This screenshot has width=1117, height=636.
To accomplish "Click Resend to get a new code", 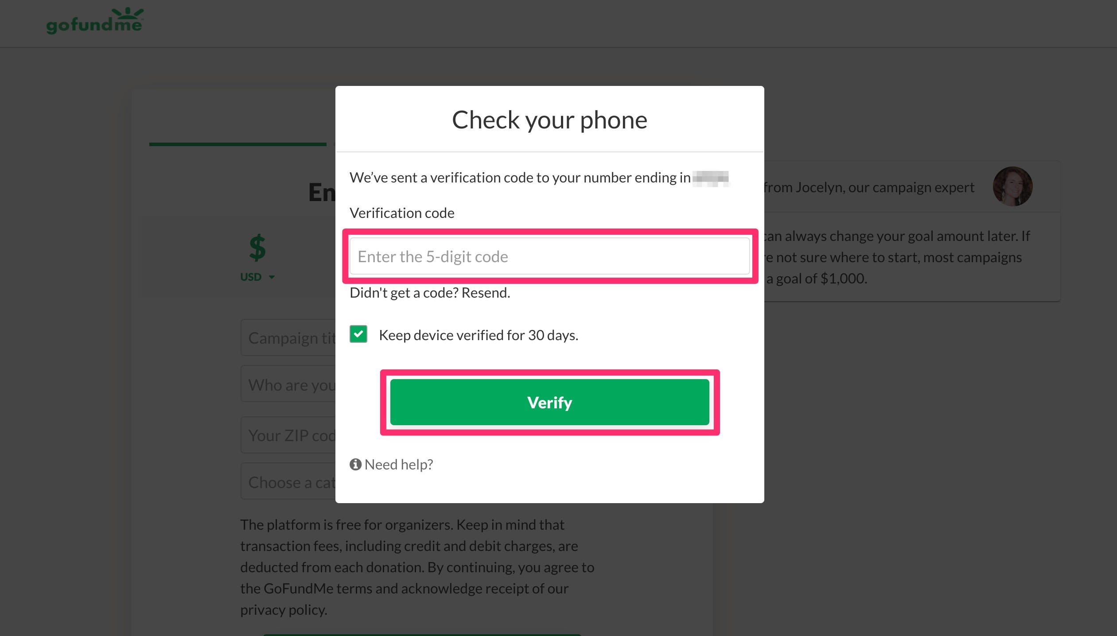I will click(486, 293).
